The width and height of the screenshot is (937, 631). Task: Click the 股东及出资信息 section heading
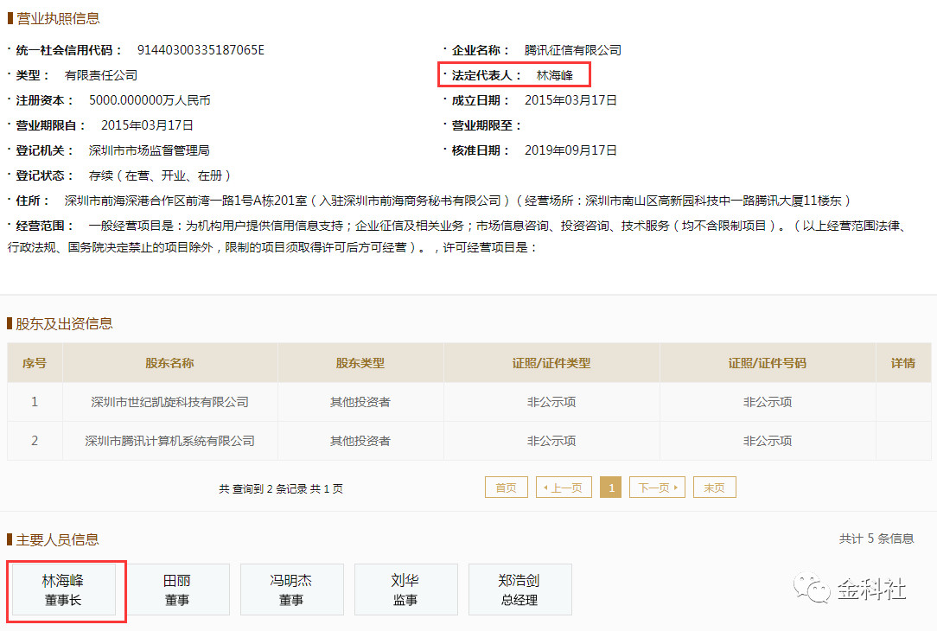(x=64, y=324)
